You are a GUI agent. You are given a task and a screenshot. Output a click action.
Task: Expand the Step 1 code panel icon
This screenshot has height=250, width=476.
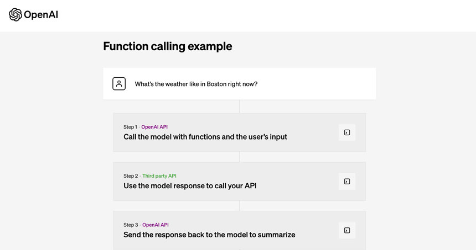[x=347, y=132]
